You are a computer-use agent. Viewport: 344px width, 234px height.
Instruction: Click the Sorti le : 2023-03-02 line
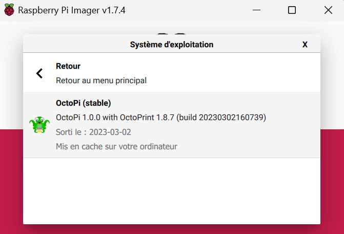click(x=93, y=132)
